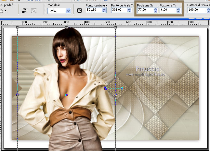Increase Punto centrale X with up arrow
210x151 pixels.
tap(104, 9)
